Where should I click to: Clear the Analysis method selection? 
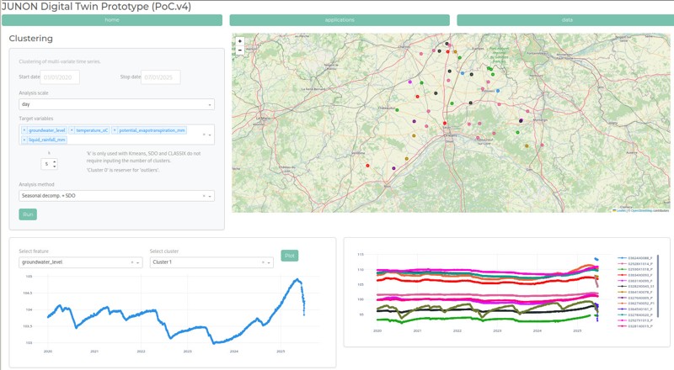click(204, 196)
